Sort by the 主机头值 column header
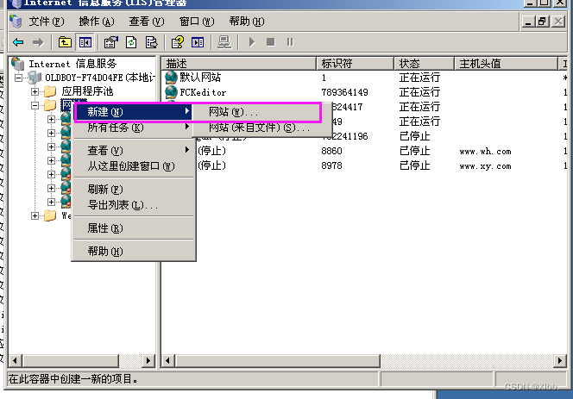The height and width of the screenshot is (399, 573). (x=506, y=64)
